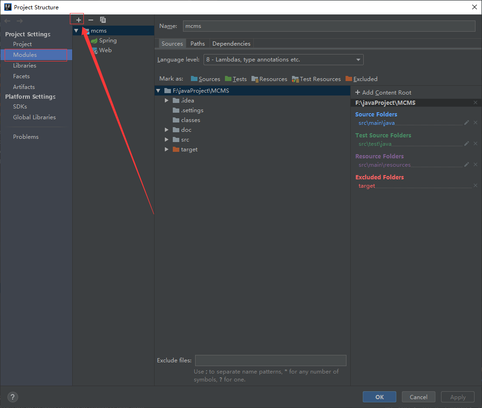482x408 pixels.
Task: Collapse the F:\javaProject\MCMS root folder
Action: 158,91
